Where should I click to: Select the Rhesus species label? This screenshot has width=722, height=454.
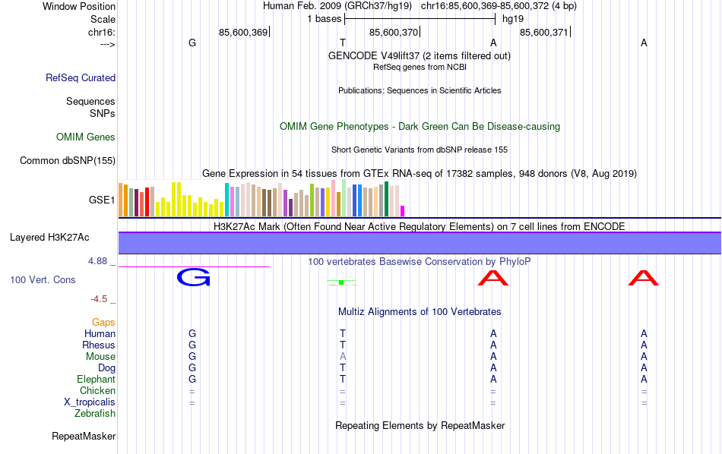(x=99, y=345)
